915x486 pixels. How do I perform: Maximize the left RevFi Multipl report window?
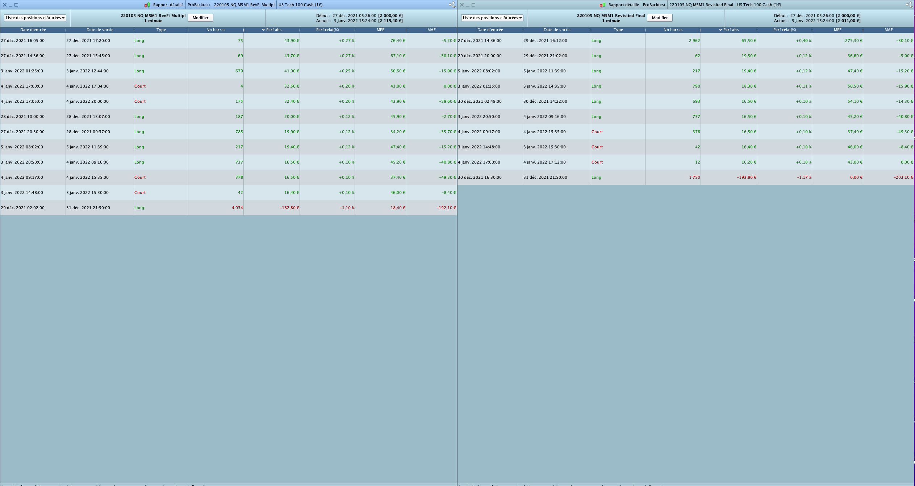point(16,5)
